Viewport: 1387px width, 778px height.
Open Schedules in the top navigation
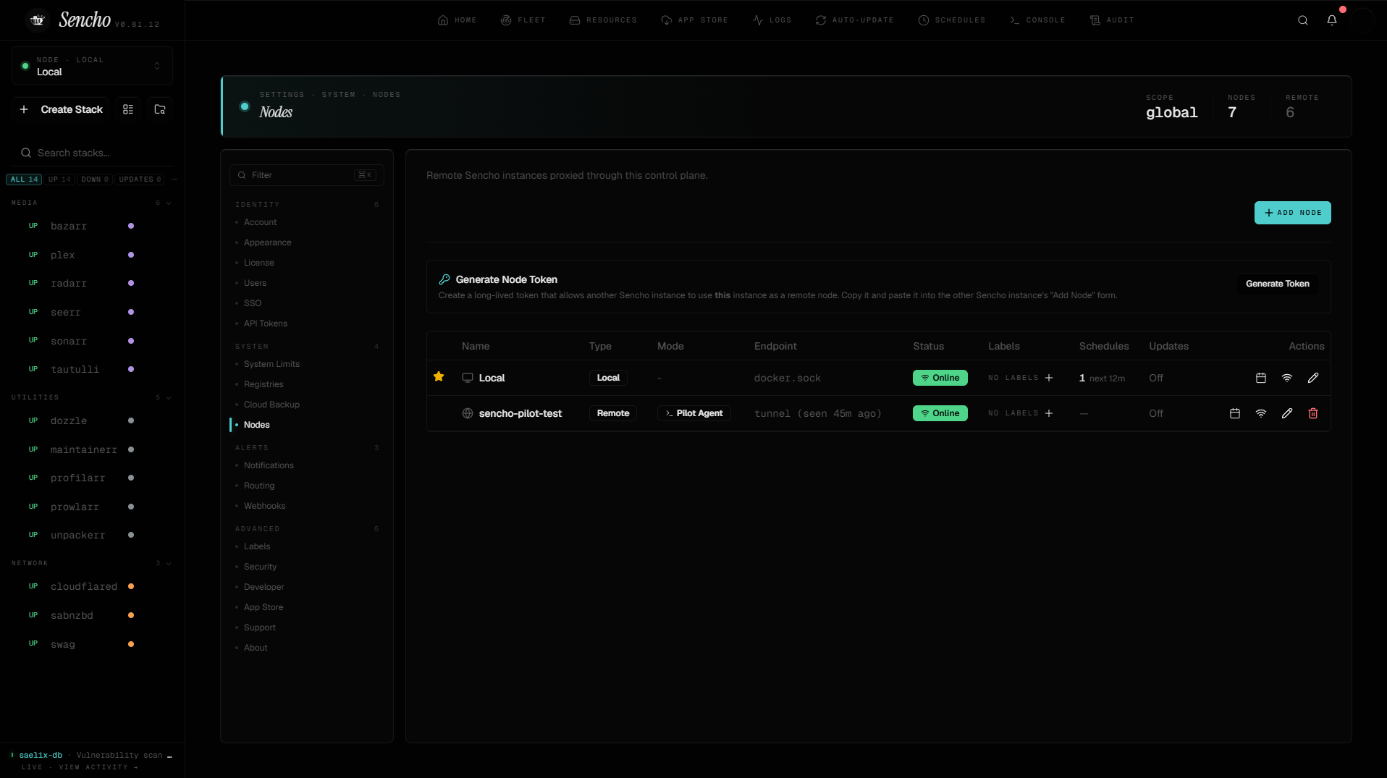coord(952,20)
